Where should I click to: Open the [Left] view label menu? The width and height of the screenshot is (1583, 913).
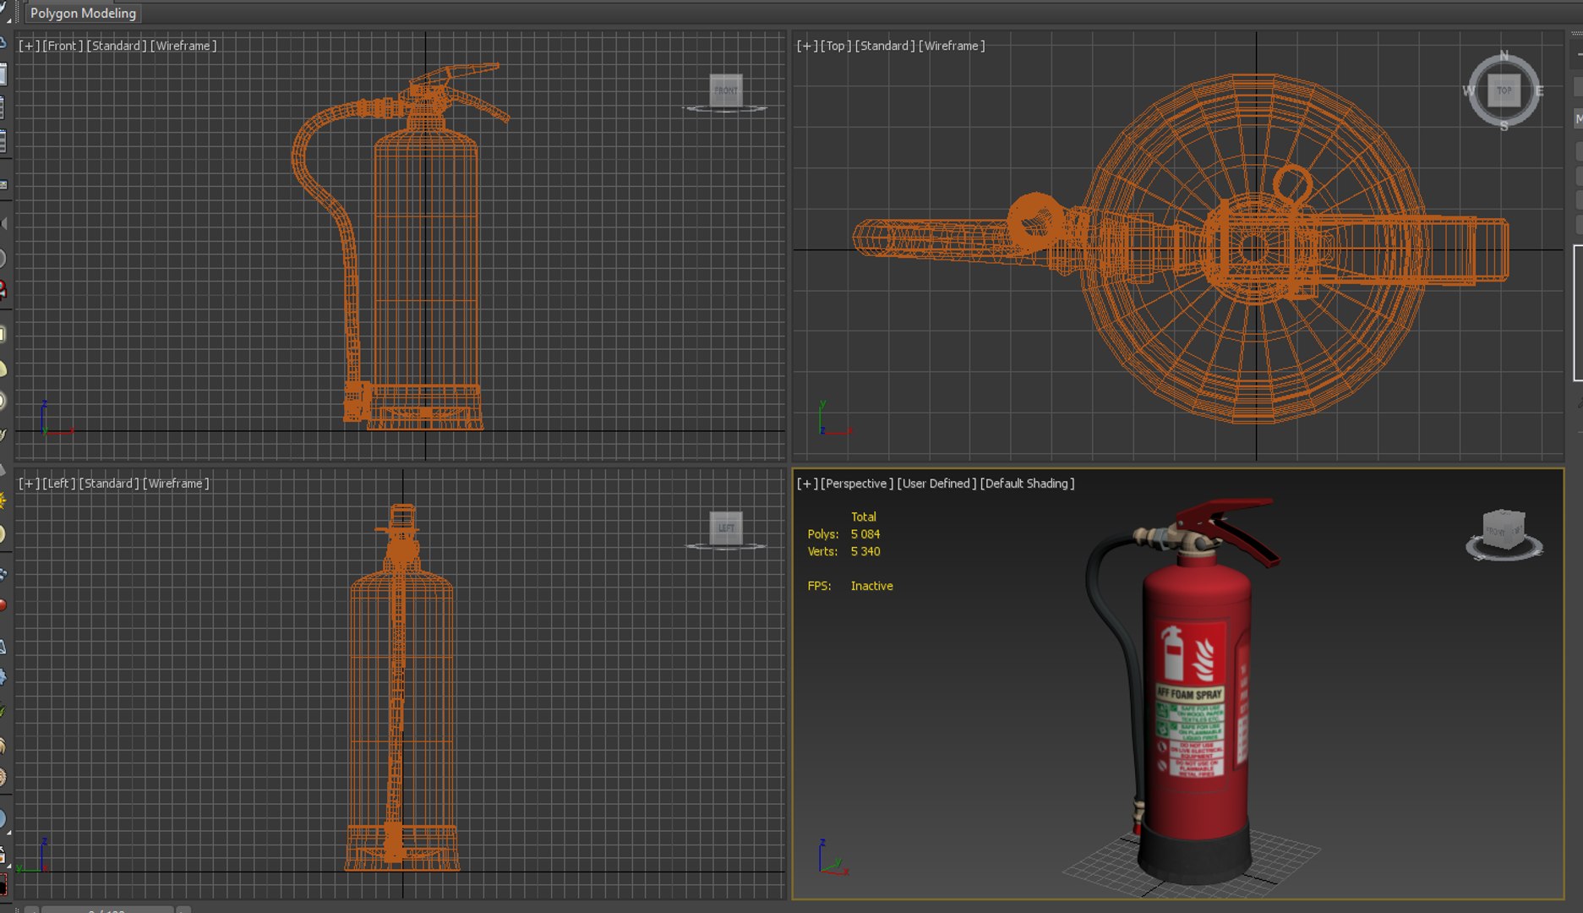coord(59,484)
